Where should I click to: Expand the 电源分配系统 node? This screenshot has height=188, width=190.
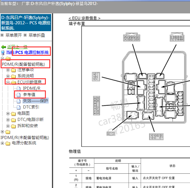pyautogui.click(x=2, y=143)
